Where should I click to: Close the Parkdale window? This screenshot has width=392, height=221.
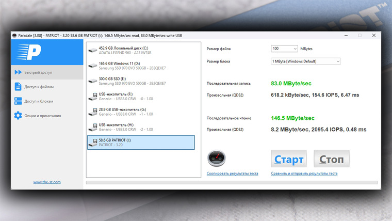374,36
